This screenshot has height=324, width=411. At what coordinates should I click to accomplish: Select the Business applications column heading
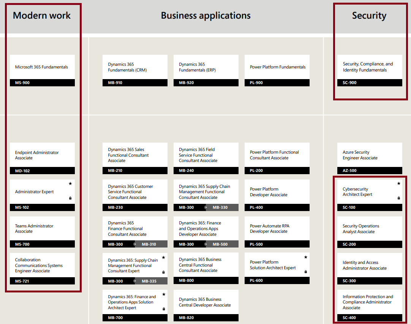pos(206,16)
